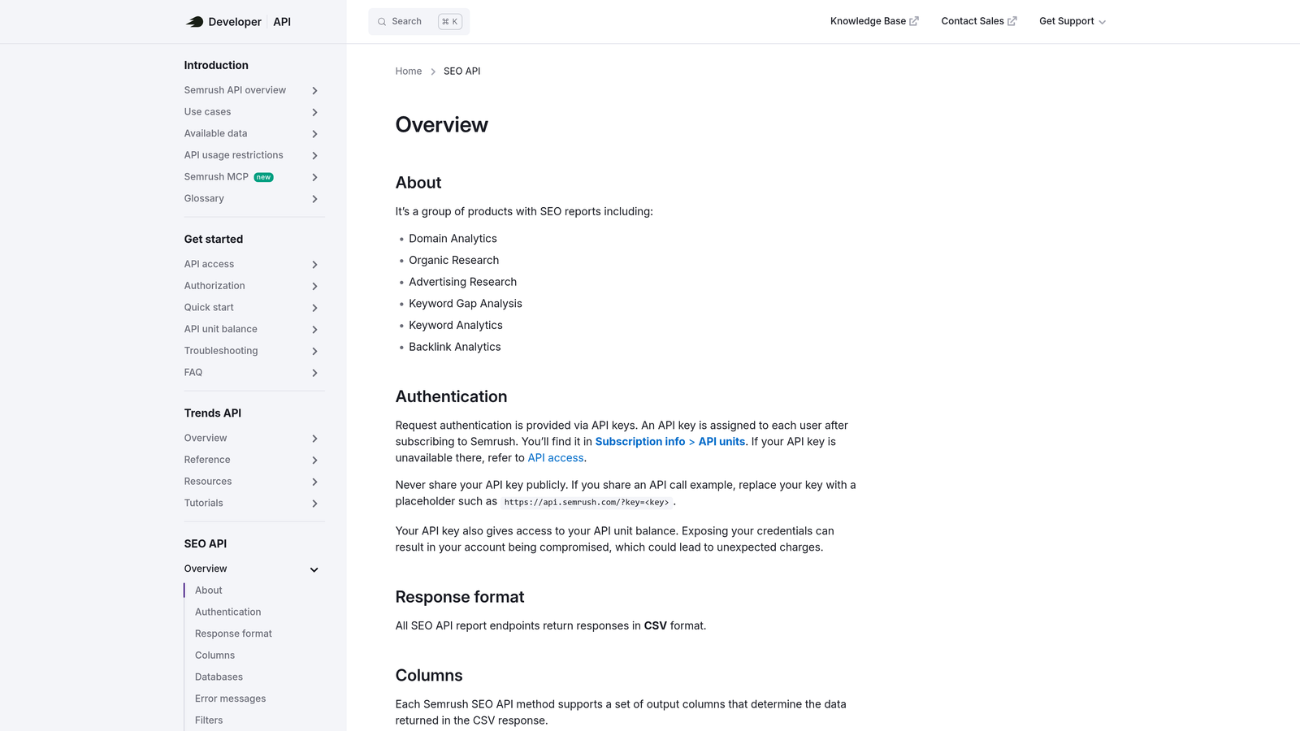Expand API usage restrictions chevron
1300x731 pixels.
[x=314, y=155]
